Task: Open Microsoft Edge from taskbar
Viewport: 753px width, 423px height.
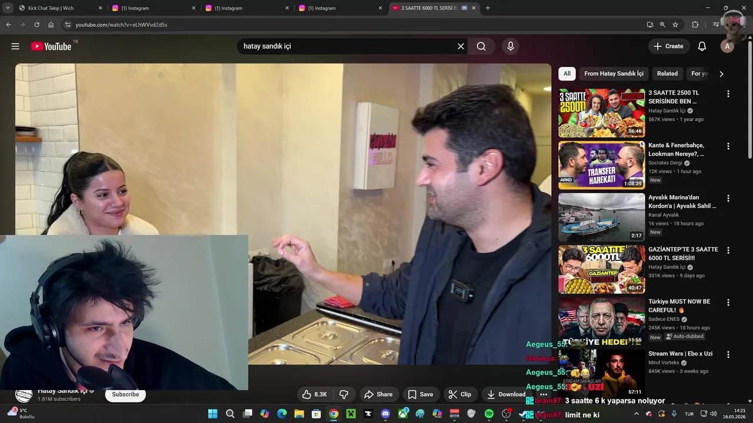Action: tap(282, 414)
